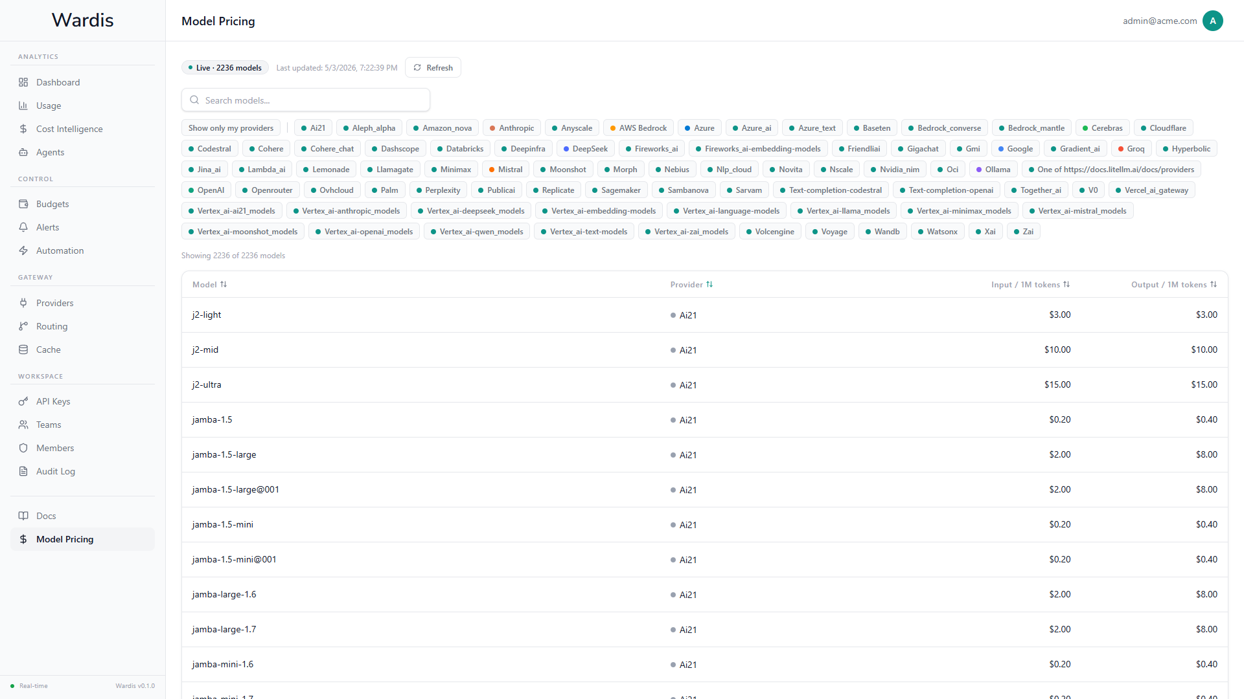Navigate to the Audit Log page
This screenshot has width=1244, height=699.
click(x=82, y=471)
